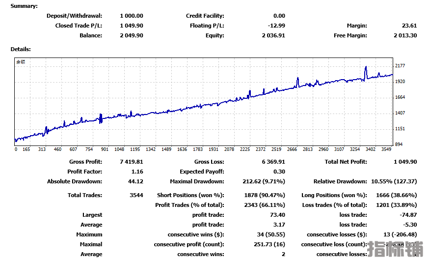Click the largest loss trade value -74.87

(408, 215)
